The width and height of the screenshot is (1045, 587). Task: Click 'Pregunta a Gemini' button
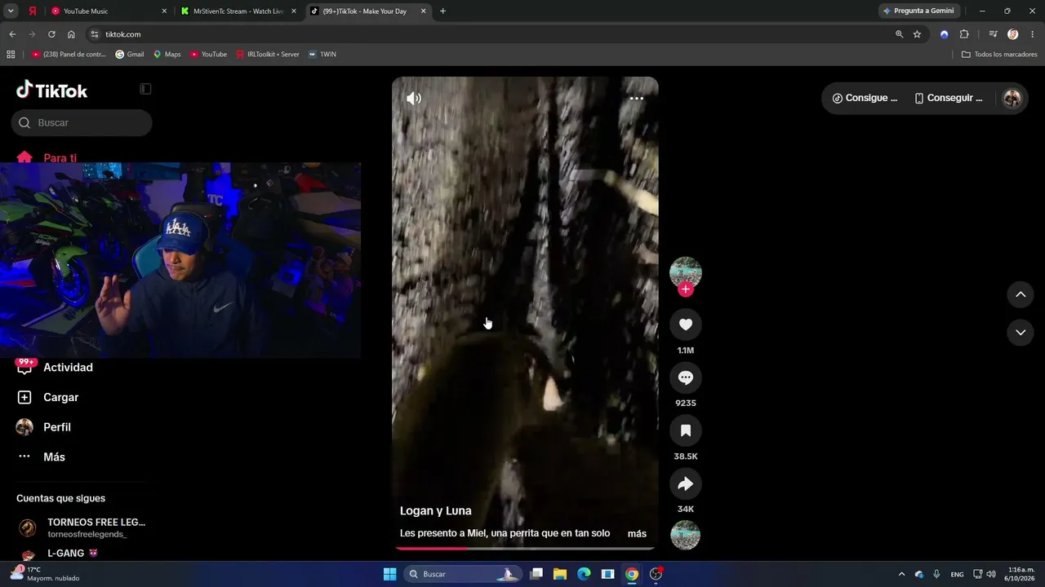click(x=918, y=11)
